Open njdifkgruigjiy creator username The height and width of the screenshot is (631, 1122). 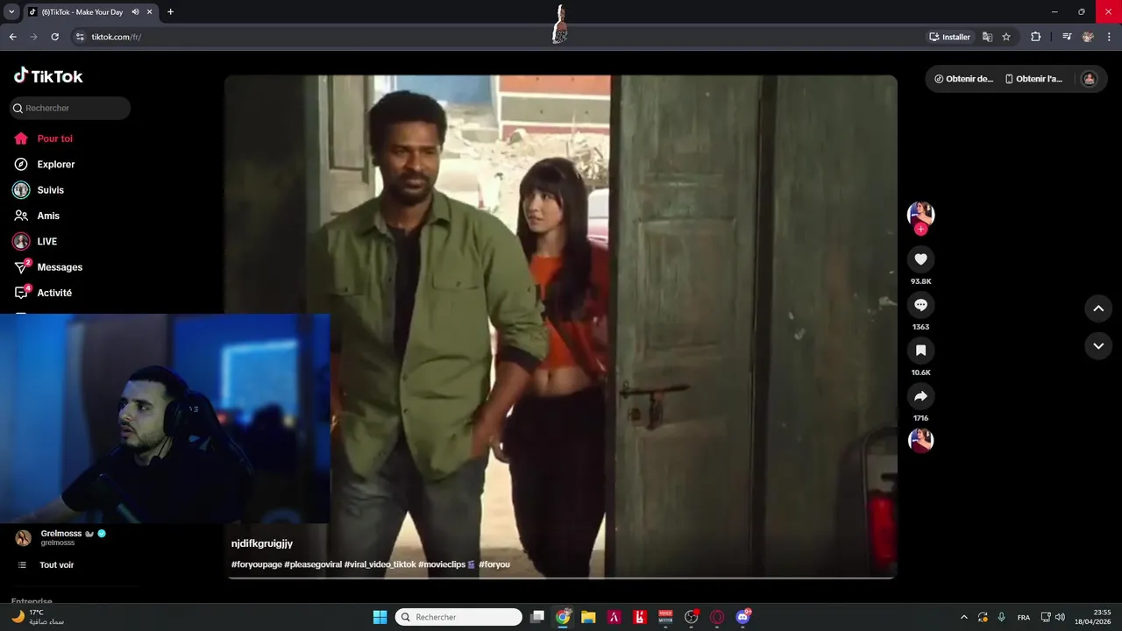pyautogui.click(x=262, y=543)
